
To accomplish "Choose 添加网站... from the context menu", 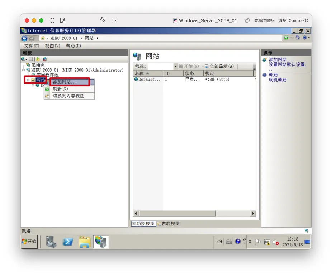I will click(69, 82).
